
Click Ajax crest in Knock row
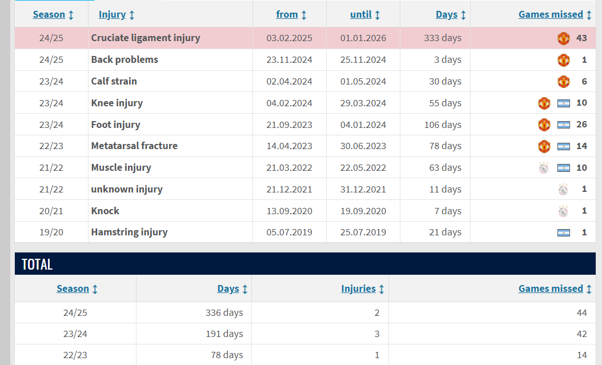[x=563, y=211]
